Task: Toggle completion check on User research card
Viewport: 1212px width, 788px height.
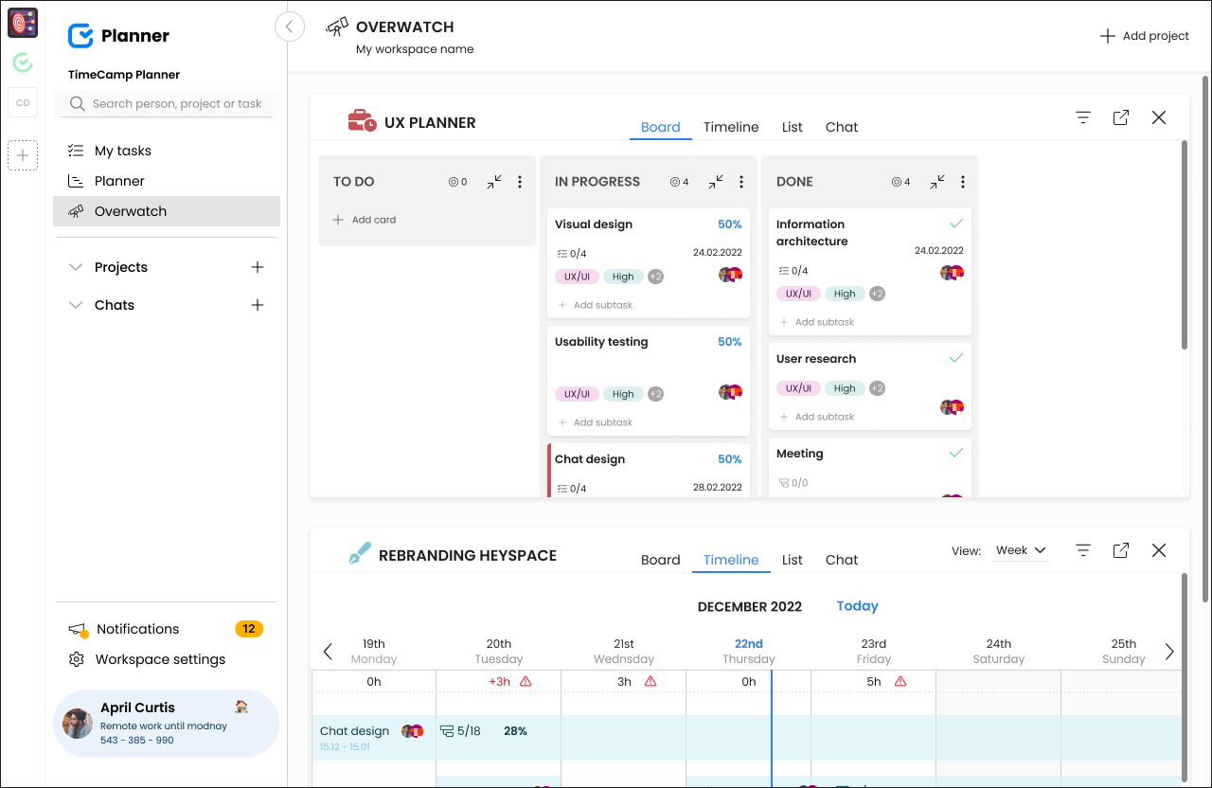Action: click(955, 357)
